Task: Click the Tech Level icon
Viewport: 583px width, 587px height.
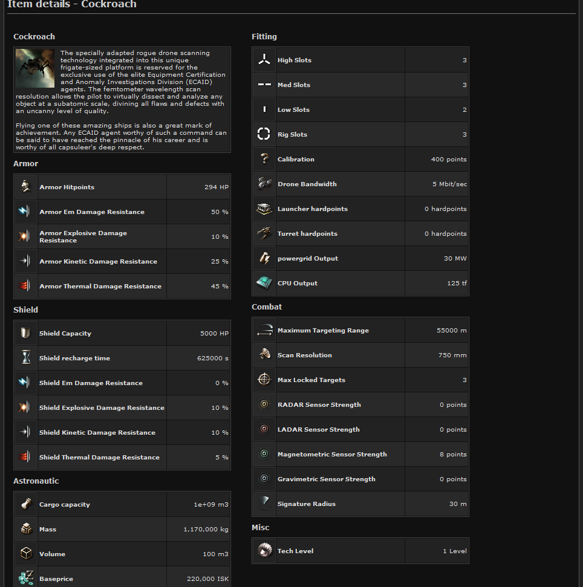Action: pos(264,551)
